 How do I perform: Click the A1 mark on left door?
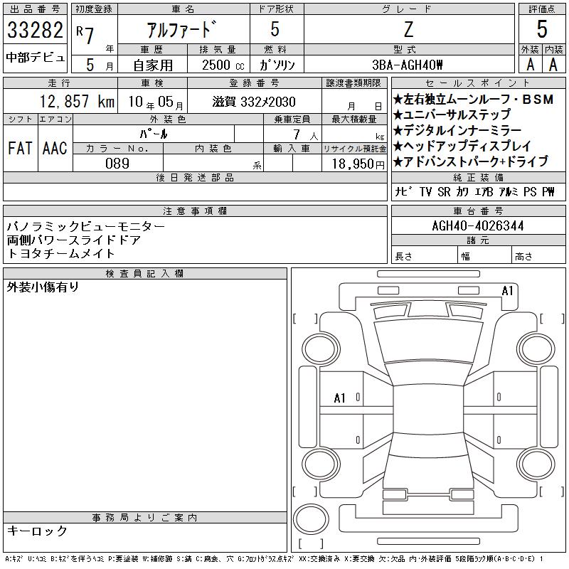(x=340, y=398)
